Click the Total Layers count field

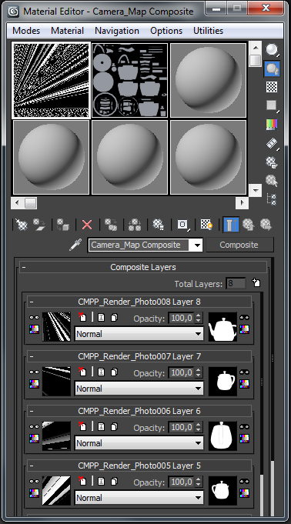click(x=236, y=284)
